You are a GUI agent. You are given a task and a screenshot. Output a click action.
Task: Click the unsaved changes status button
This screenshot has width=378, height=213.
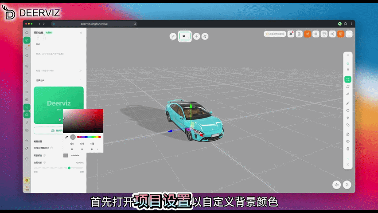[x=275, y=34]
